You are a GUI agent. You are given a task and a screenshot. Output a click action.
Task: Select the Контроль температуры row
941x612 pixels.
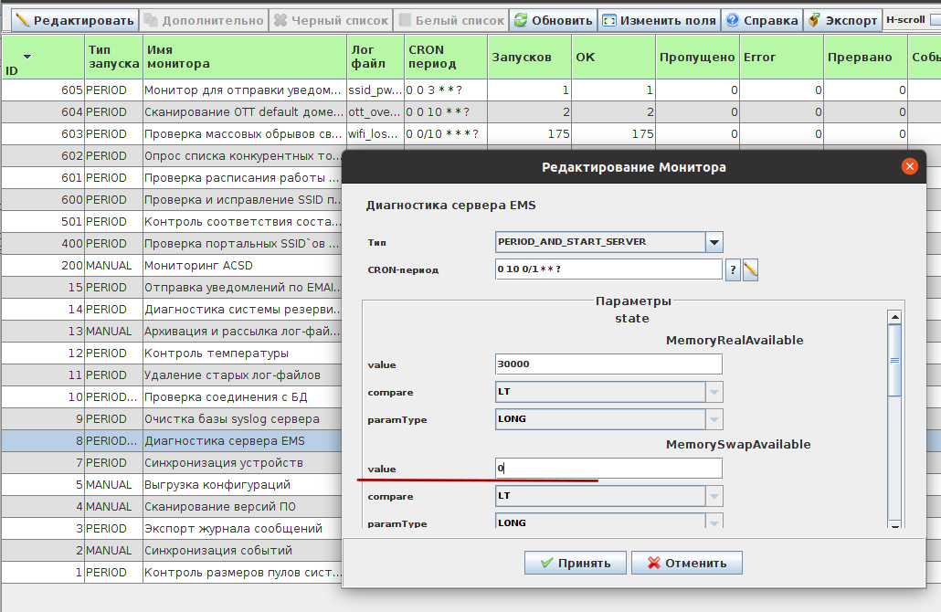(x=217, y=353)
